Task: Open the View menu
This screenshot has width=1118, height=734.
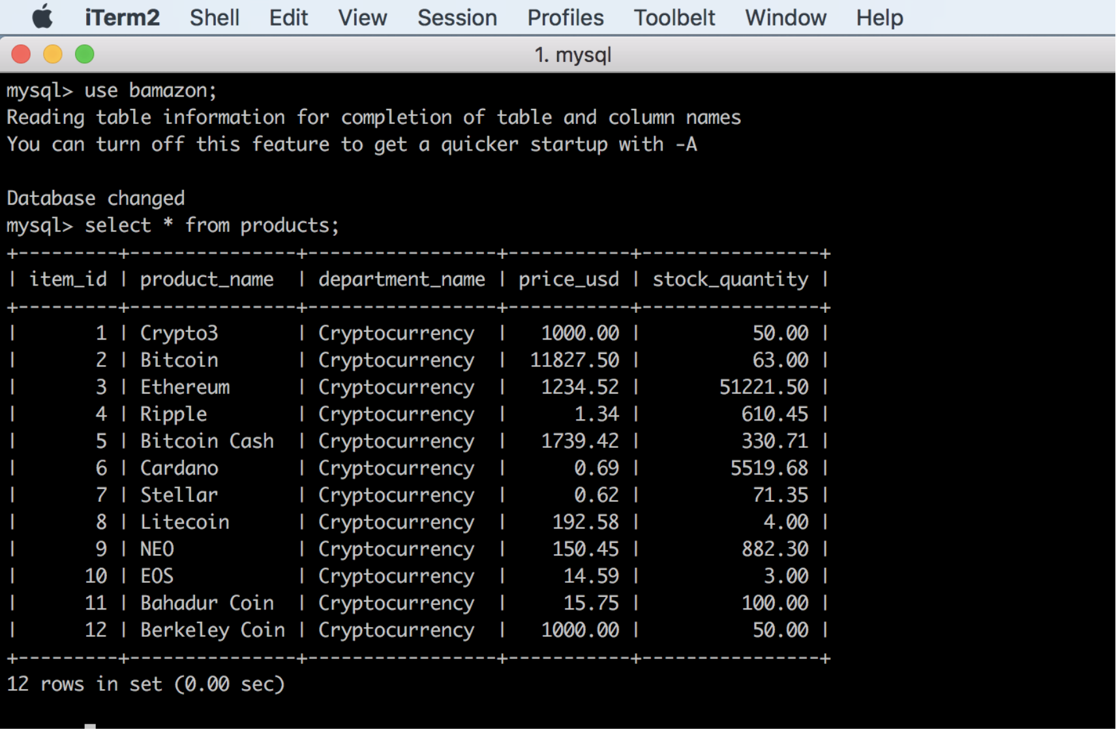Action: [363, 18]
